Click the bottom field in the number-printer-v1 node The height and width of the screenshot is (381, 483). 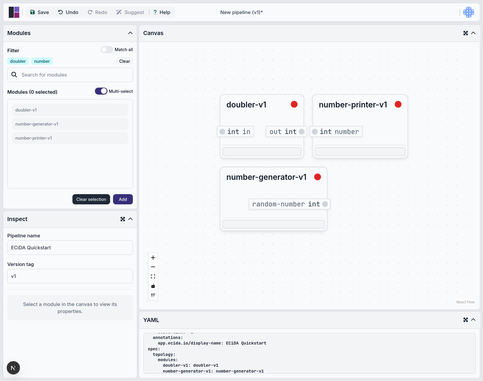[360, 152]
